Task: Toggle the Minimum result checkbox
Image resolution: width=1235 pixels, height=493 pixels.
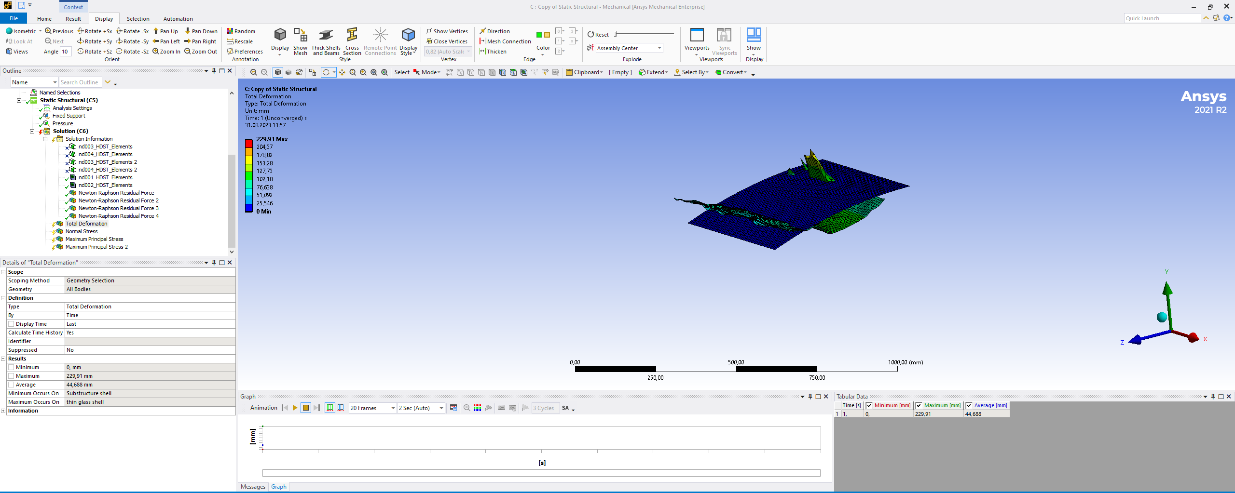Action: click(11, 367)
